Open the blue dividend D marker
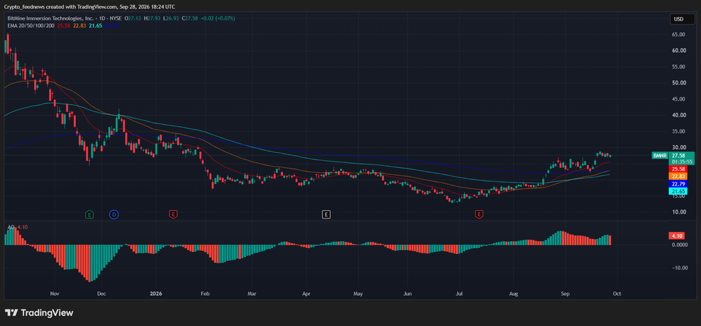Screen dimensions: 701x326 [x=114, y=215]
